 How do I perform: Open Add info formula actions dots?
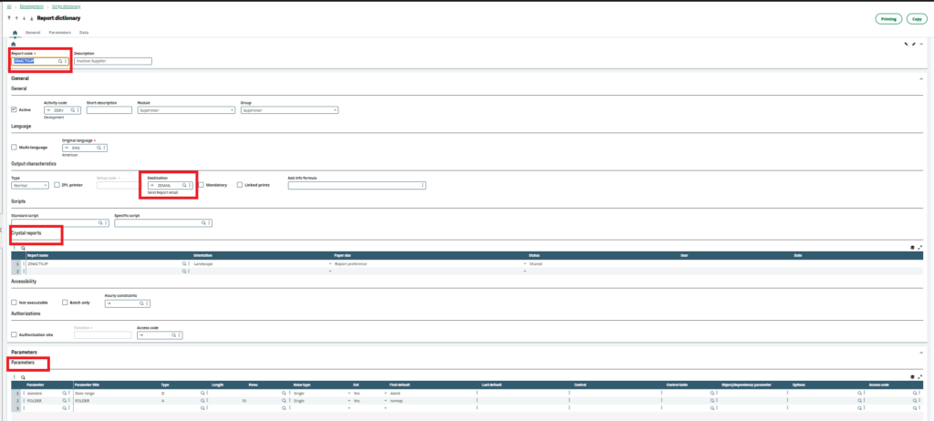(x=423, y=186)
